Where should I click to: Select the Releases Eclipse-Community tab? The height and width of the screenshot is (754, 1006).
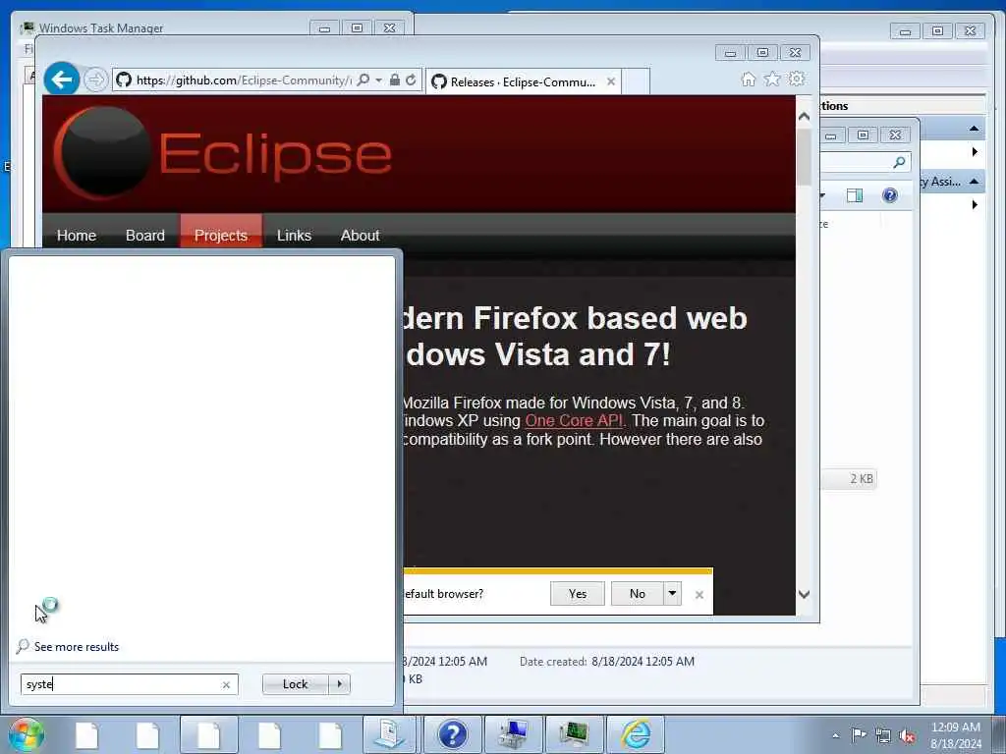pyautogui.click(x=523, y=82)
